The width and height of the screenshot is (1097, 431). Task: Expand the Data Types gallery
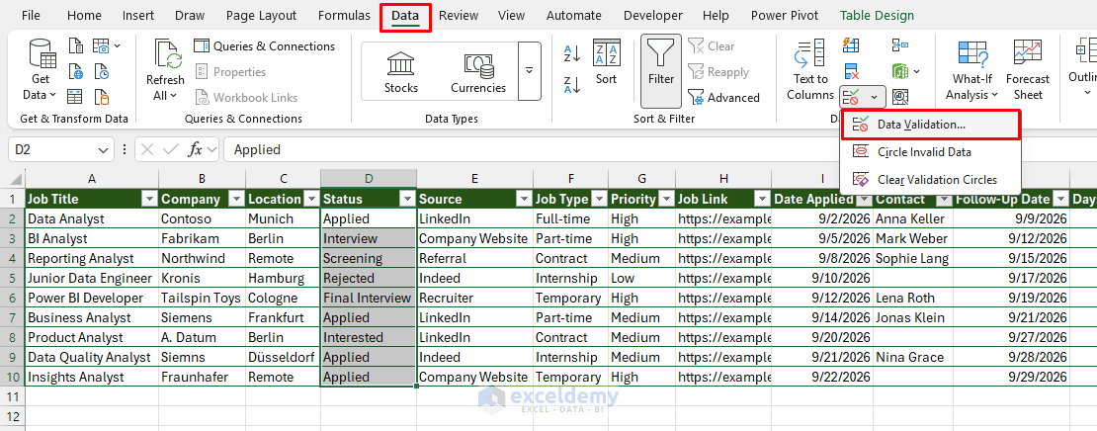coord(529,70)
